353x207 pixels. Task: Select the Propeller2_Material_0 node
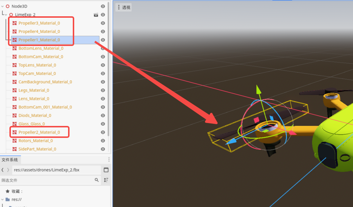click(x=39, y=132)
